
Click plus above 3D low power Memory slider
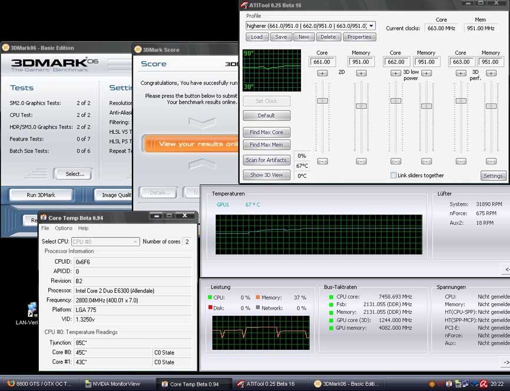(x=426, y=73)
